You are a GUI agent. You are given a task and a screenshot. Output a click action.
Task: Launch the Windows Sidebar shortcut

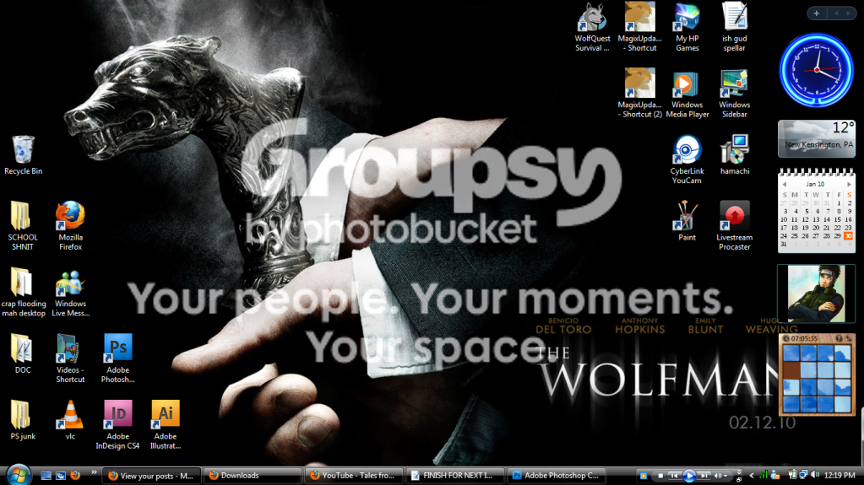(735, 93)
